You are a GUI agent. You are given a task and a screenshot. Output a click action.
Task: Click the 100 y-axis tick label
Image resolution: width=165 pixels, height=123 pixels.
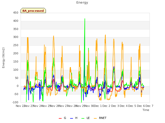(x=16, y=70)
